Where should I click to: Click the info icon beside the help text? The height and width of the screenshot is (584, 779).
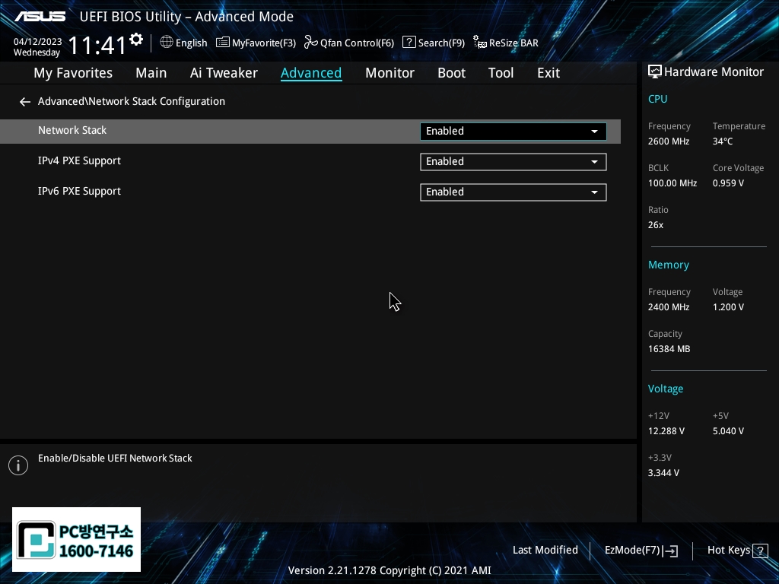coord(18,465)
